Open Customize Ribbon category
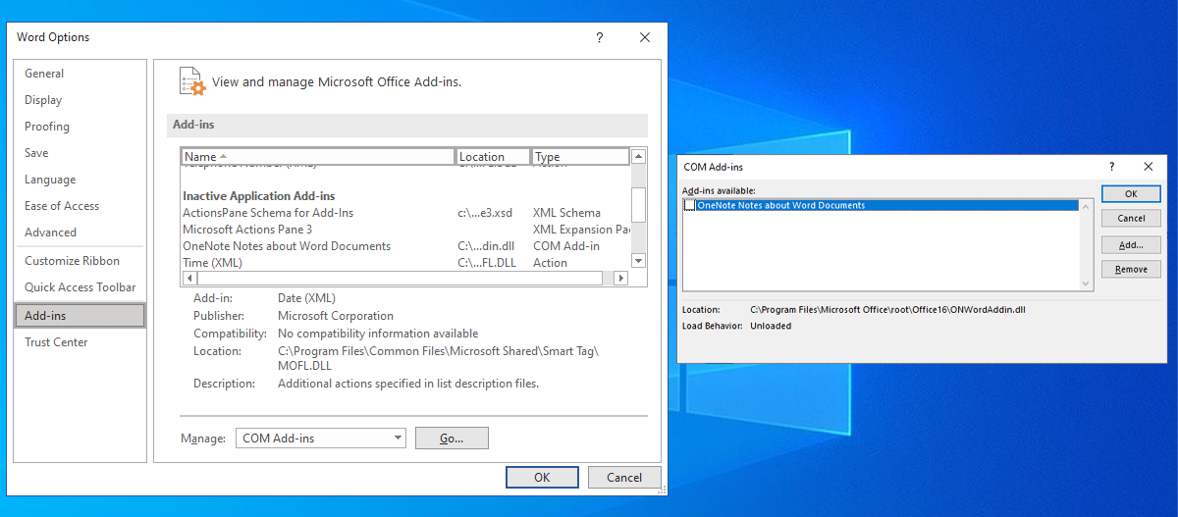This screenshot has width=1178, height=517. 79,261
